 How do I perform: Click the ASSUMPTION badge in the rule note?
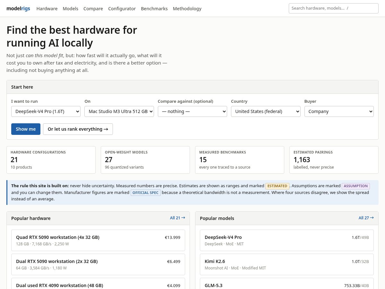pyautogui.click(x=356, y=186)
